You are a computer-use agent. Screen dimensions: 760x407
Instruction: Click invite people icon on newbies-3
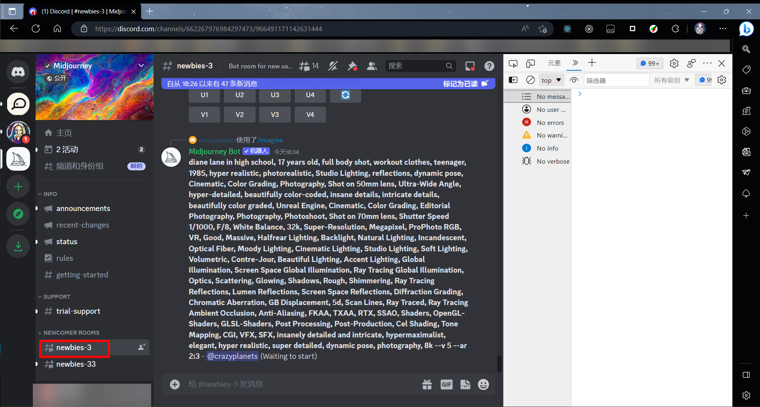[x=142, y=347]
